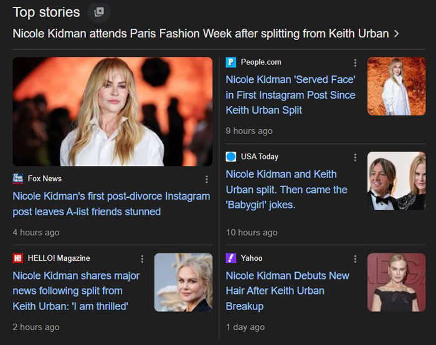Click the People.com favicon

click(231, 62)
